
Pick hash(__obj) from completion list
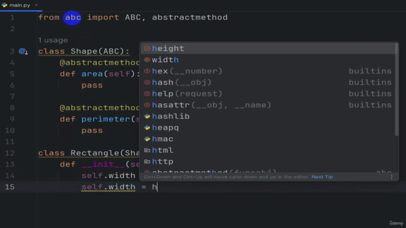point(268,82)
